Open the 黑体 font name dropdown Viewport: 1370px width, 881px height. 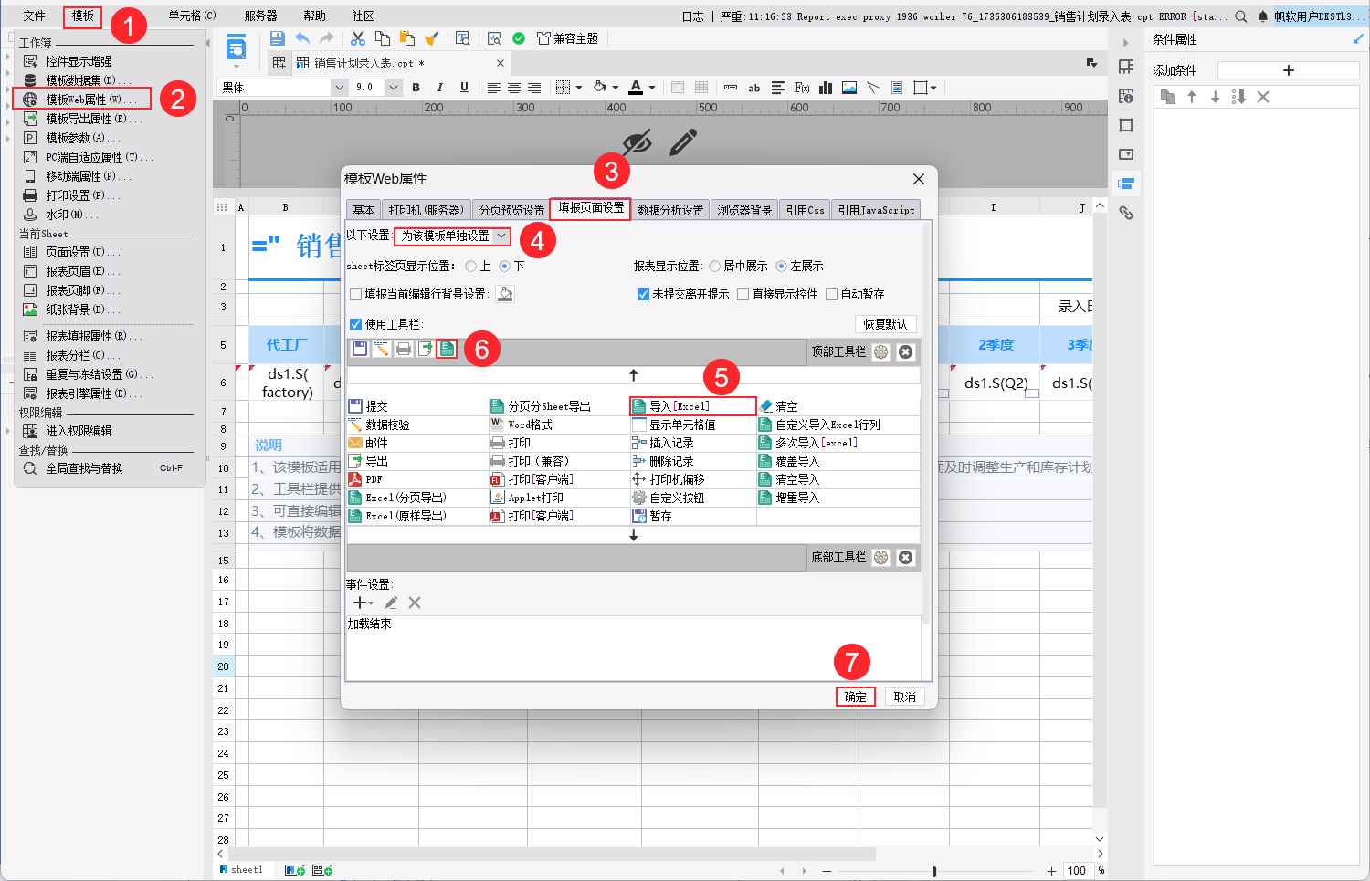(340, 88)
